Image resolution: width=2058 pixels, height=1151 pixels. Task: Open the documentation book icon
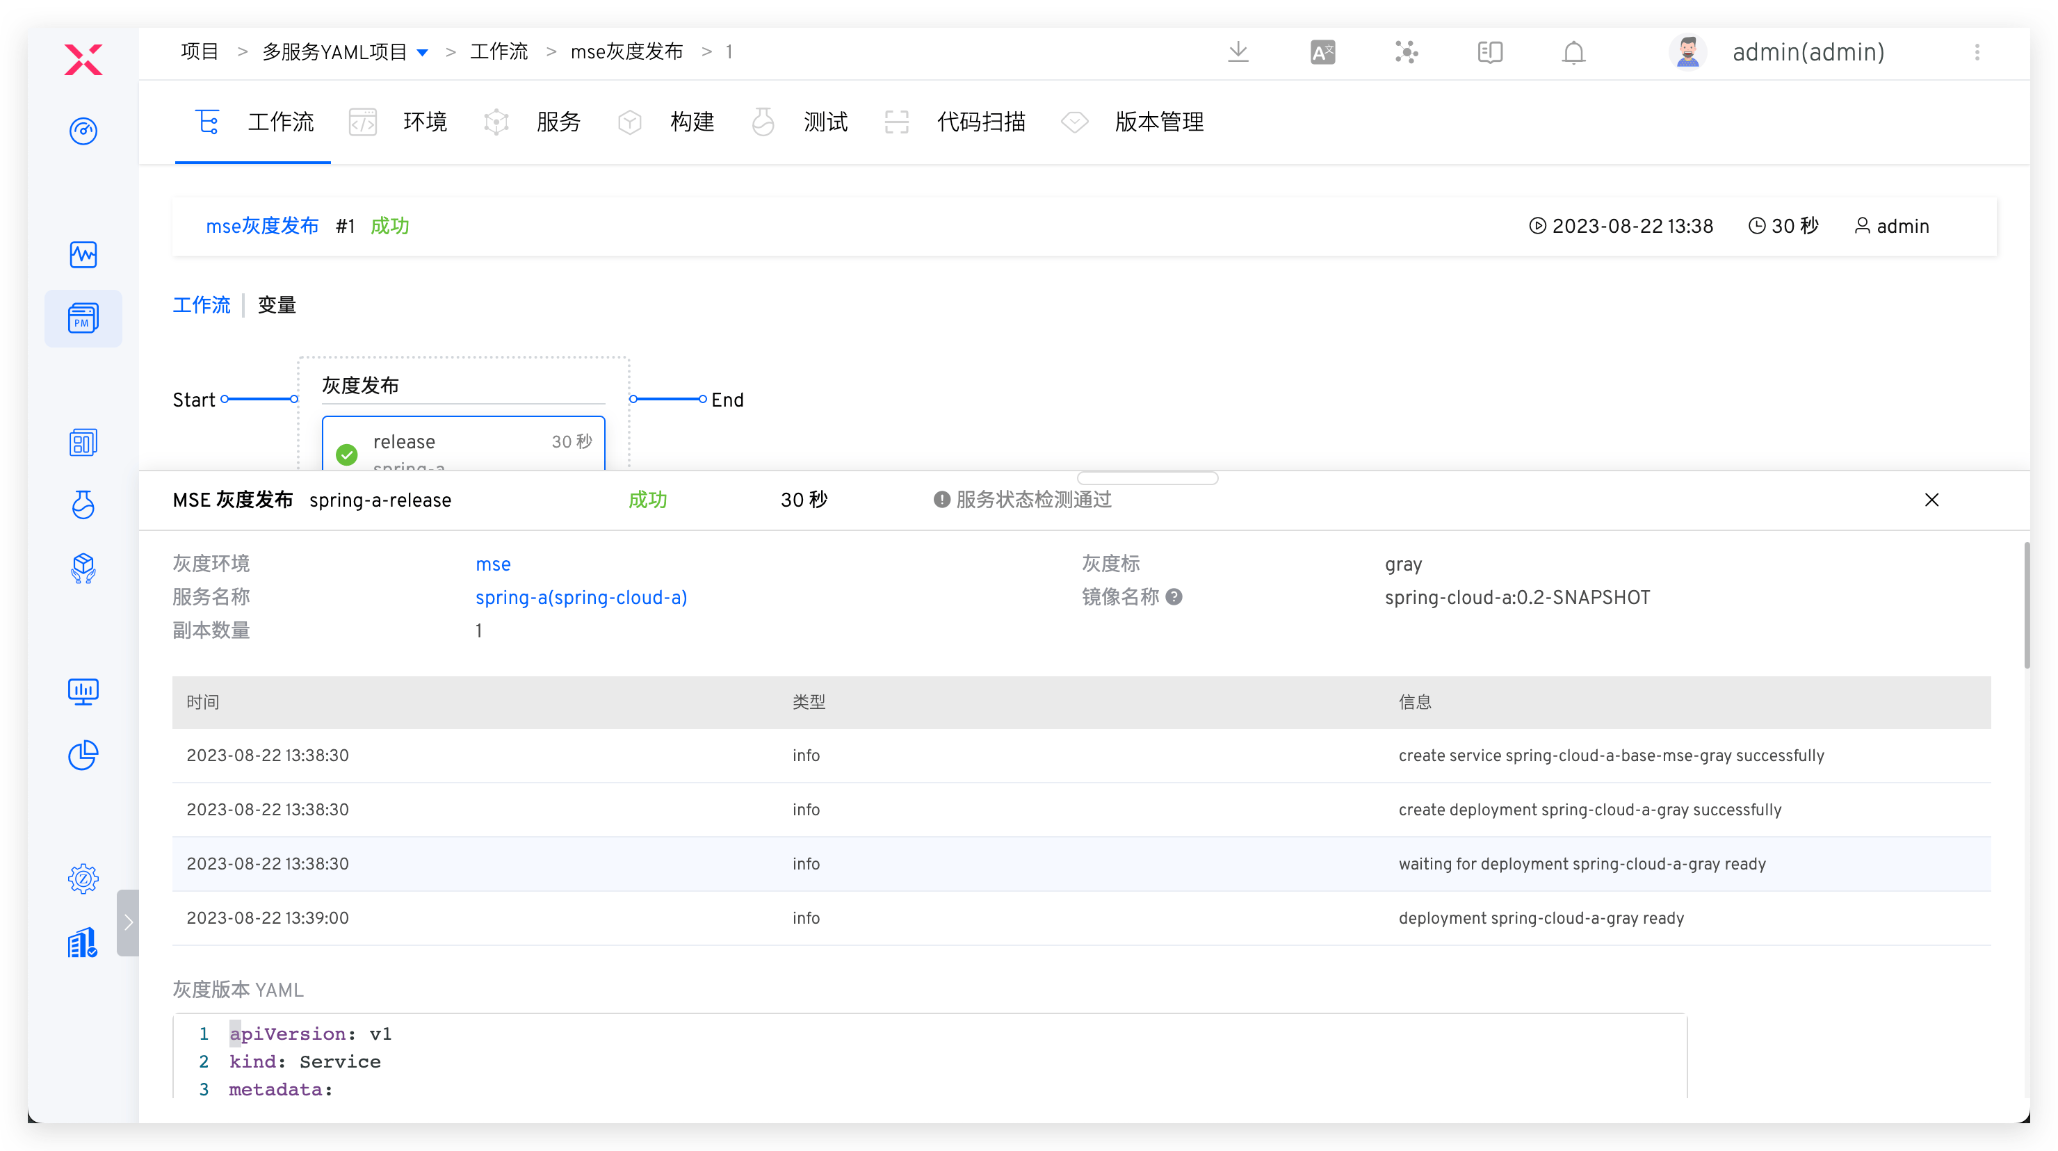point(1490,53)
